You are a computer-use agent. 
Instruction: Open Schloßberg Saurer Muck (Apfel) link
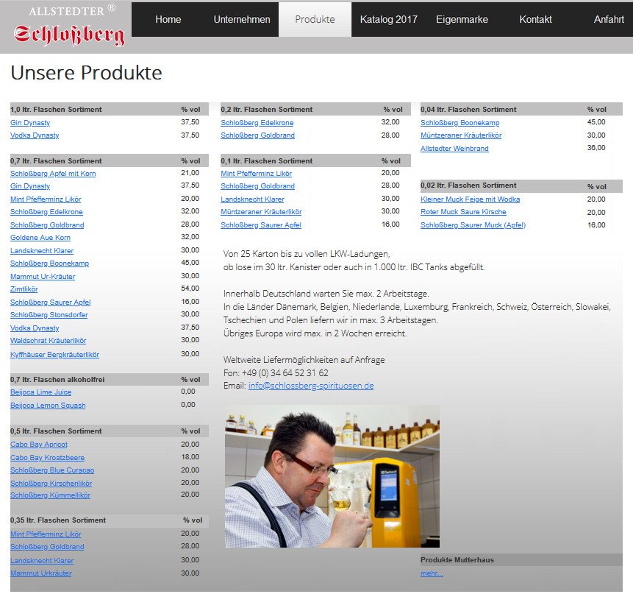pyautogui.click(x=473, y=225)
